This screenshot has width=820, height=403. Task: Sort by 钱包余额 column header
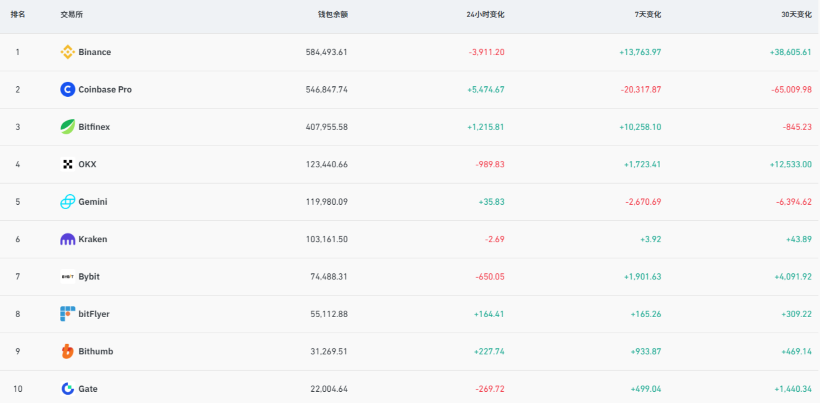[333, 14]
